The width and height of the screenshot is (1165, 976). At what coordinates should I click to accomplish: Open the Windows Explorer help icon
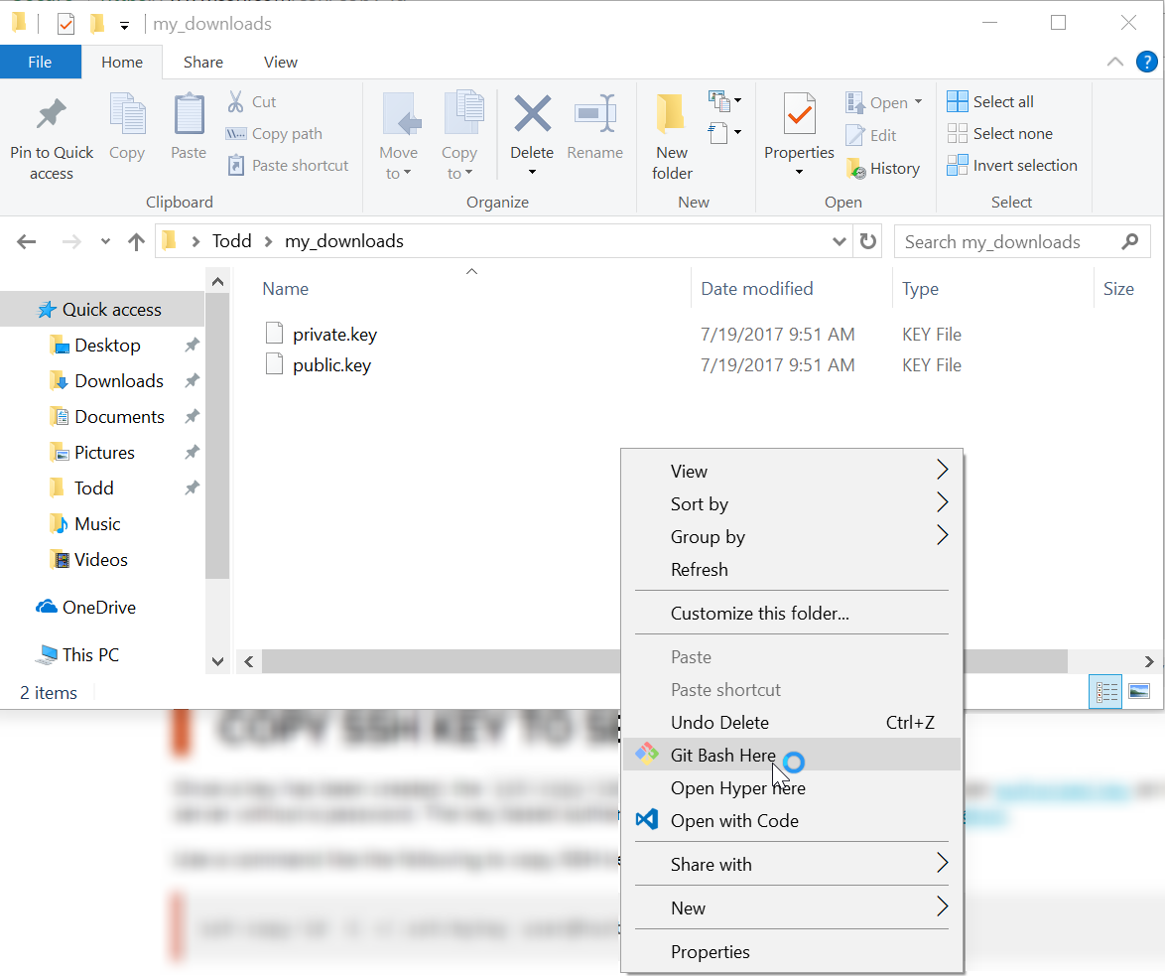pyautogui.click(x=1146, y=62)
